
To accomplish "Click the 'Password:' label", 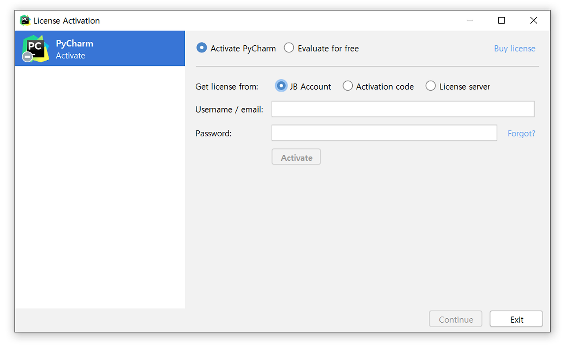I will coord(213,133).
